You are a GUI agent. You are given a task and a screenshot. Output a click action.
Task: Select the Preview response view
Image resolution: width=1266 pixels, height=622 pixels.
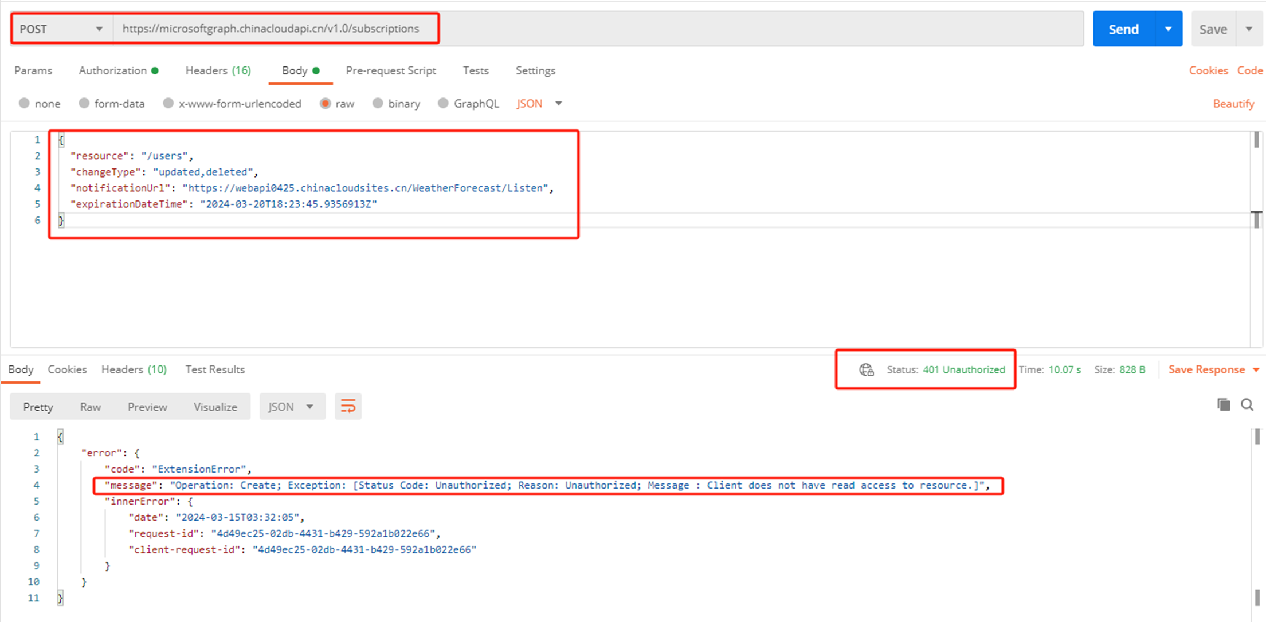(147, 406)
